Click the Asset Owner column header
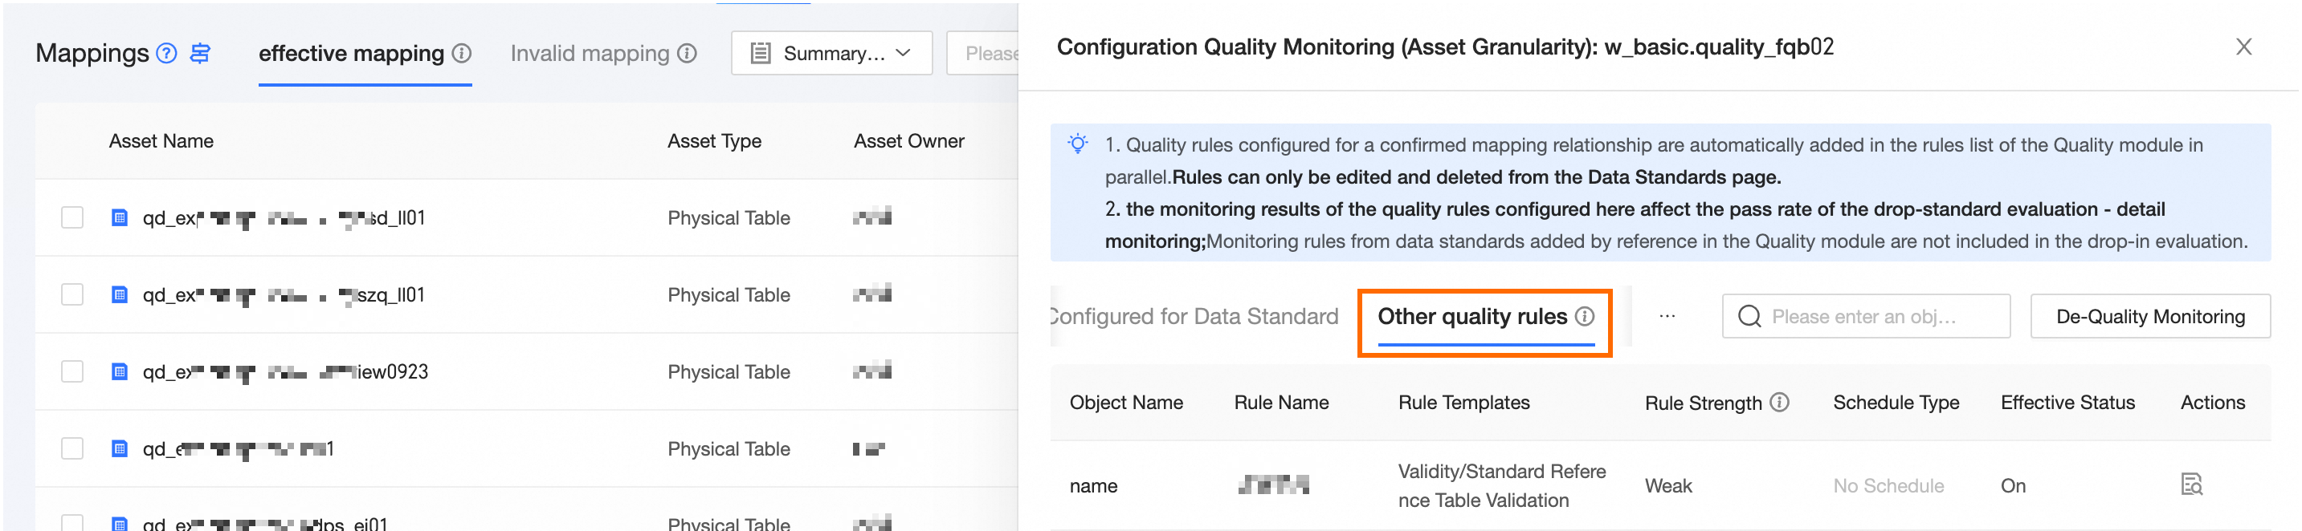The height and width of the screenshot is (531, 2302). (x=908, y=141)
